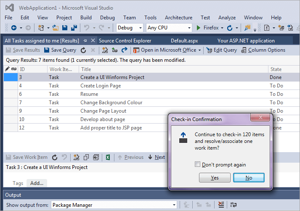The image size is (300, 211).
Task: Expand the New Project dropdown arrow
Action: coord(48,28)
